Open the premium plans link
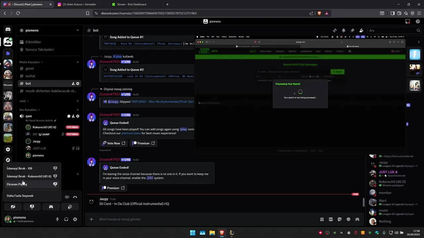 coord(131,133)
